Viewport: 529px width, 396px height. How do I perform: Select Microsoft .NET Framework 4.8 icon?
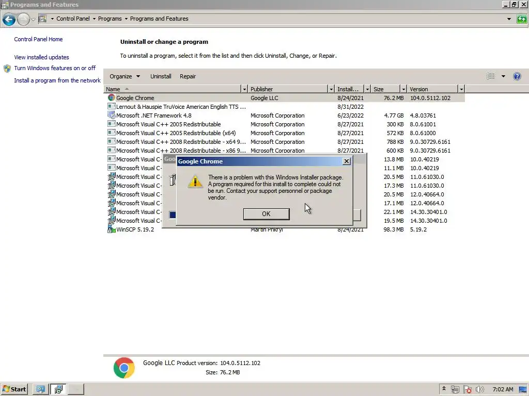point(112,115)
